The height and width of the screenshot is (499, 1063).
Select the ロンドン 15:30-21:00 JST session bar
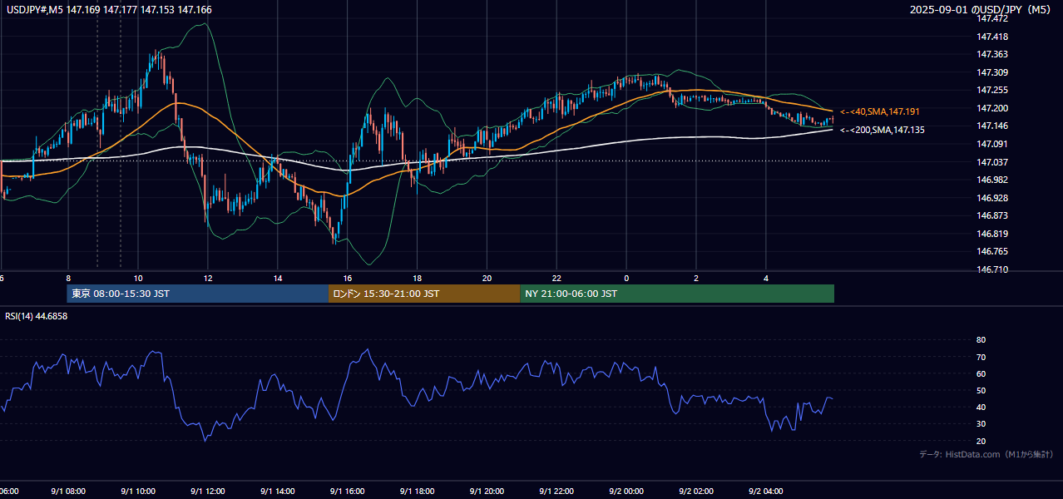(x=424, y=294)
